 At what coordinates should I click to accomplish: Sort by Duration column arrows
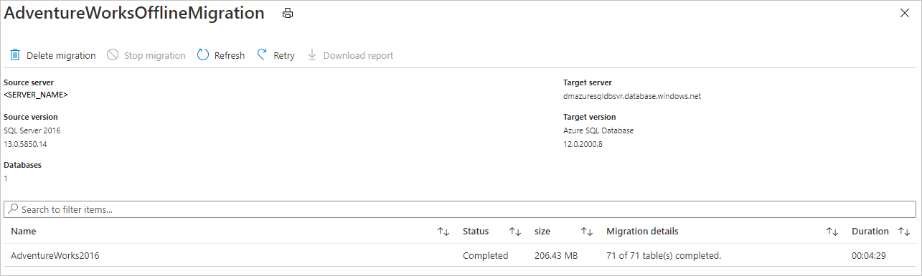(x=904, y=232)
